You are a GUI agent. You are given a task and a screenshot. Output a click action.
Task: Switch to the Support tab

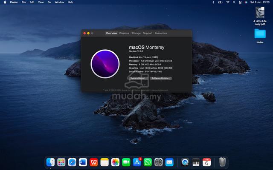[x=148, y=33]
